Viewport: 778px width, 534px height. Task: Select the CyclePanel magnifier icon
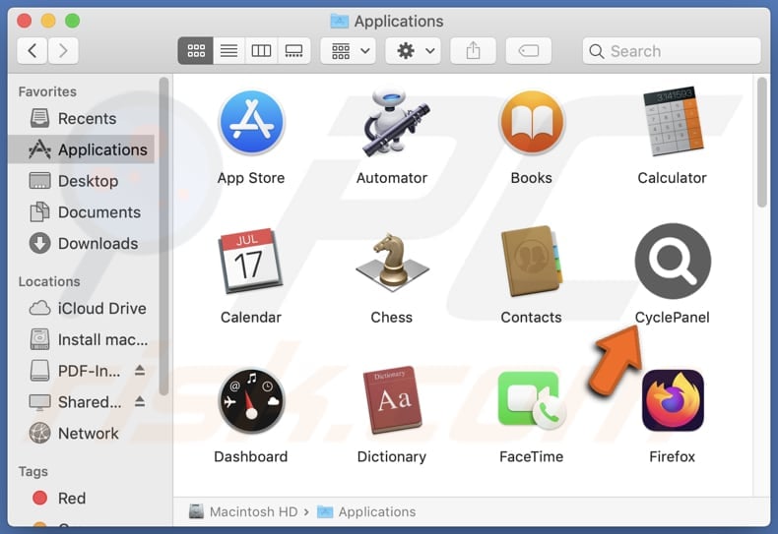coord(673,261)
